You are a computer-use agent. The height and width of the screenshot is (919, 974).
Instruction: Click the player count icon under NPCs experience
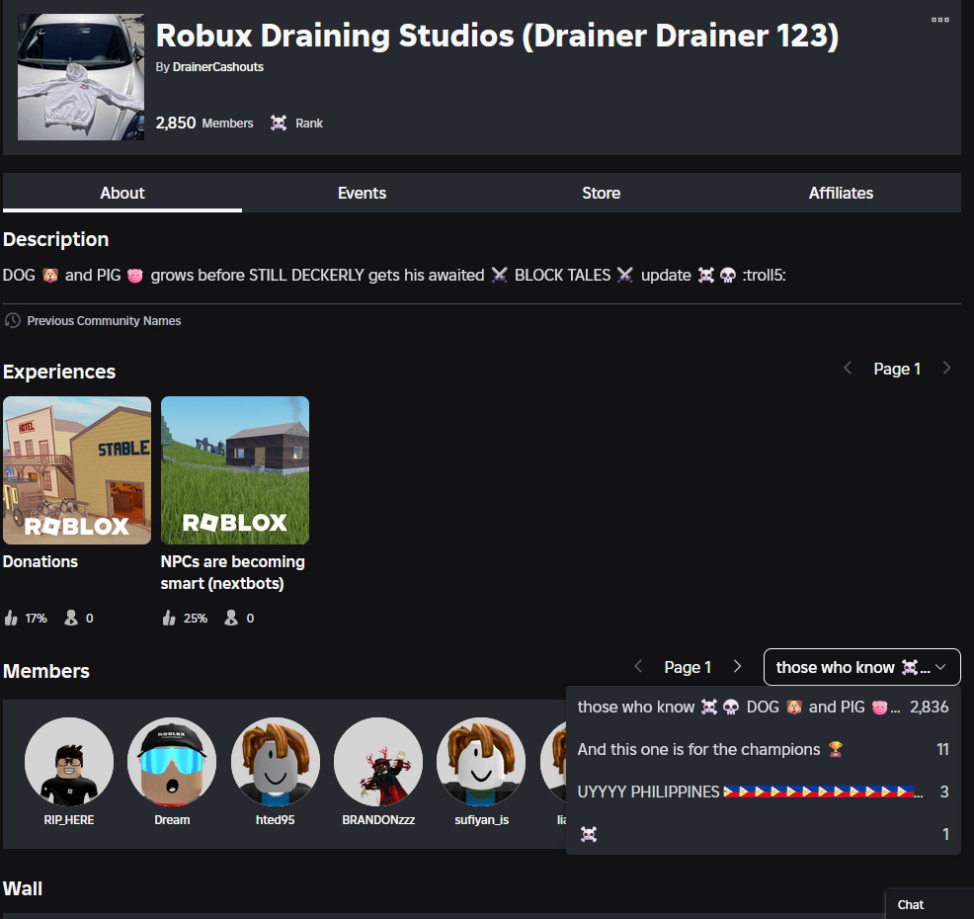(x=230, y=617)
